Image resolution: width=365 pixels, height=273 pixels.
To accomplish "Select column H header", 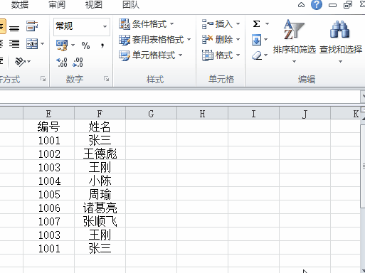I will click(x=202, y=114).
